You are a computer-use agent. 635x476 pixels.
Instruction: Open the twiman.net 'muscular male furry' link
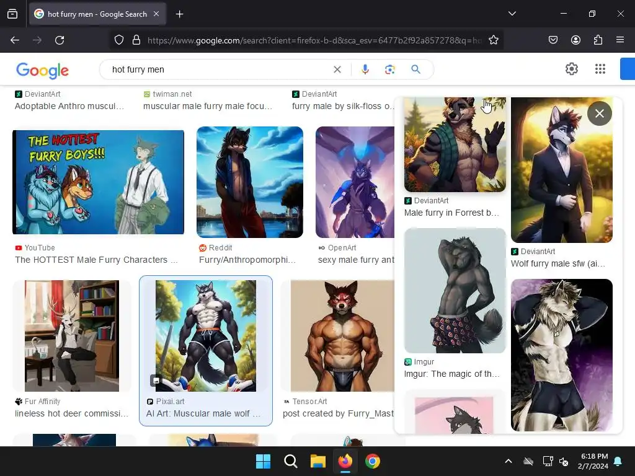pyautogui.click(x=208, y=106)
